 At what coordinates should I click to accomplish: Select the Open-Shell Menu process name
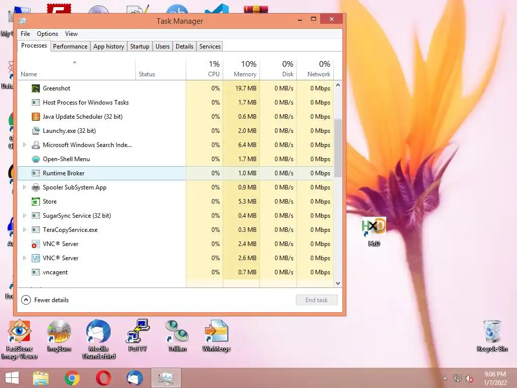coord(66,159)
